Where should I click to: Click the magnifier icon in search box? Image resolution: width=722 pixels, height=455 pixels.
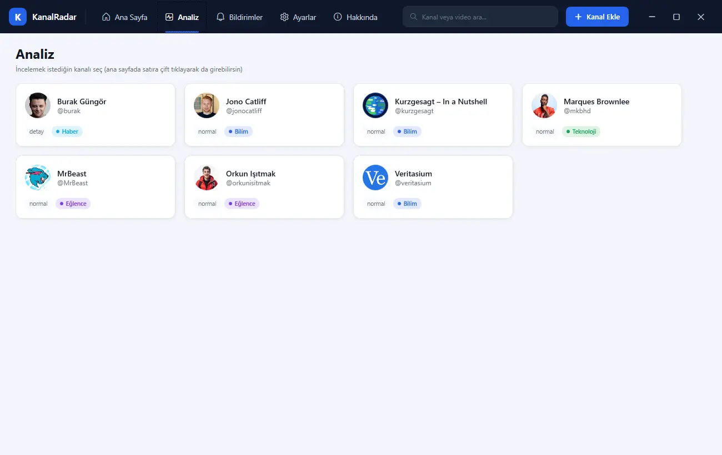click(414, 17)
